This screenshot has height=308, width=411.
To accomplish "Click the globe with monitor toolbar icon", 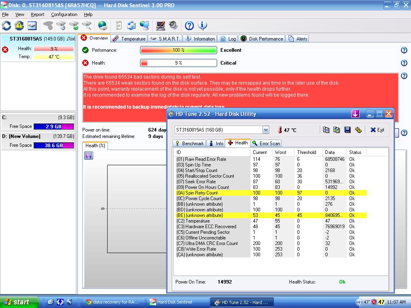I will pyautogui.click(x=144, y=26).
